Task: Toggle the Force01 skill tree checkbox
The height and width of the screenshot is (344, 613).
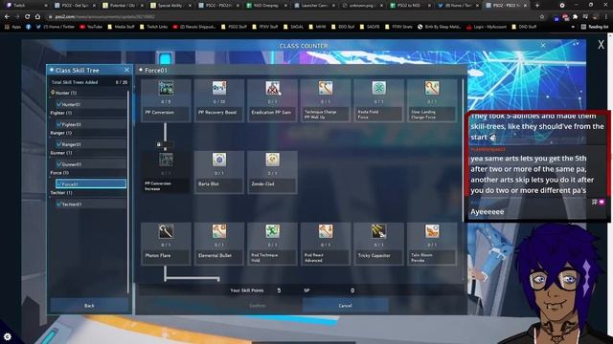Action: click(x=59, y=184)
